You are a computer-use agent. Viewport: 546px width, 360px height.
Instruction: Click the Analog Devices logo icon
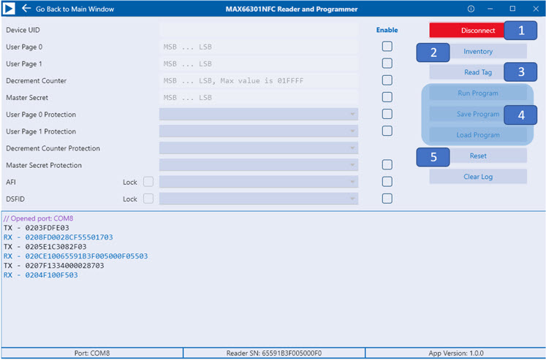[9, 9]
